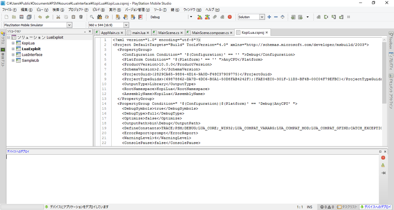394x210 pixels.
Task: Open the Toolbox side panel tab
Action: (x=391, y=41)
